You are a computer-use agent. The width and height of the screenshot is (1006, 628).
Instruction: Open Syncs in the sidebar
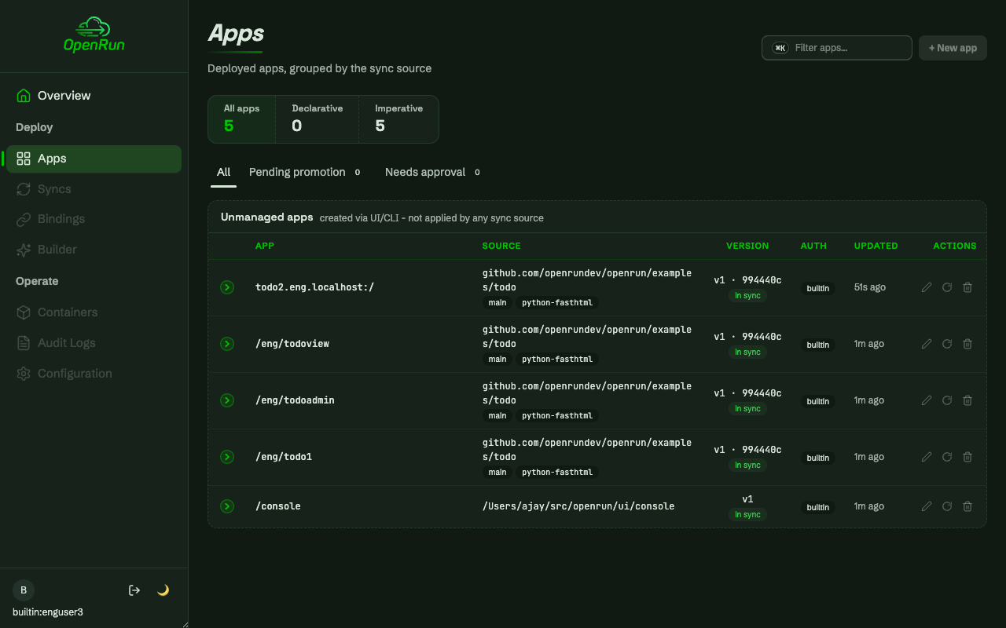pos(94,189)
